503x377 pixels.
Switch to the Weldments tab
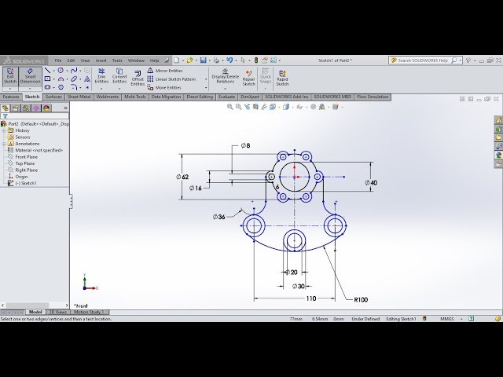pyautogui.click(x=107, y=97)
